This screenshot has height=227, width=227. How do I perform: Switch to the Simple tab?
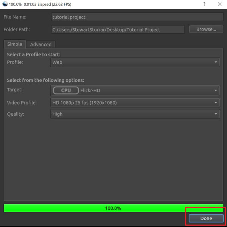click(x=15, y=44)
